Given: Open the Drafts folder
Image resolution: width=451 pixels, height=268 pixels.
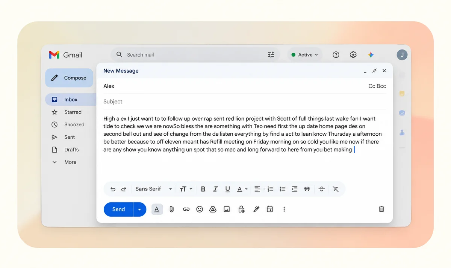Looking at the screenshot, I should point(71,150).
